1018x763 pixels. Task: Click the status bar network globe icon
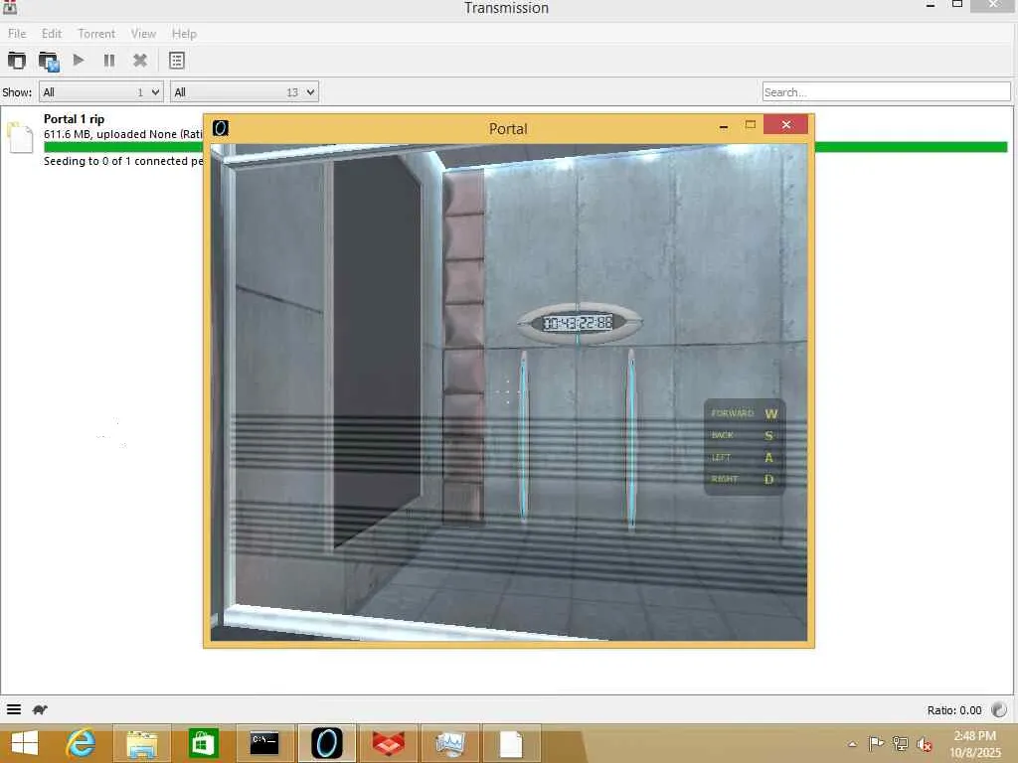(x=999, y=709)
